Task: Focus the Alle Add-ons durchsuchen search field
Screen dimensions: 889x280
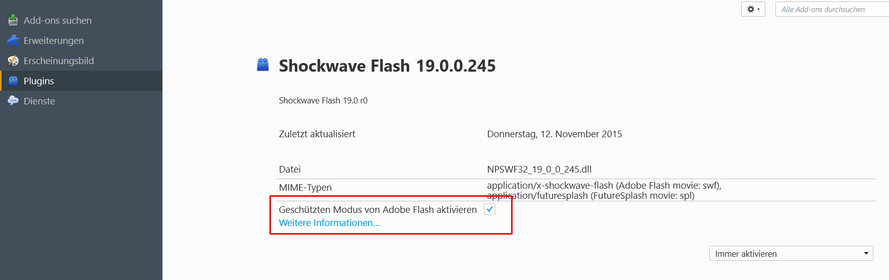Action: (832, 9)
